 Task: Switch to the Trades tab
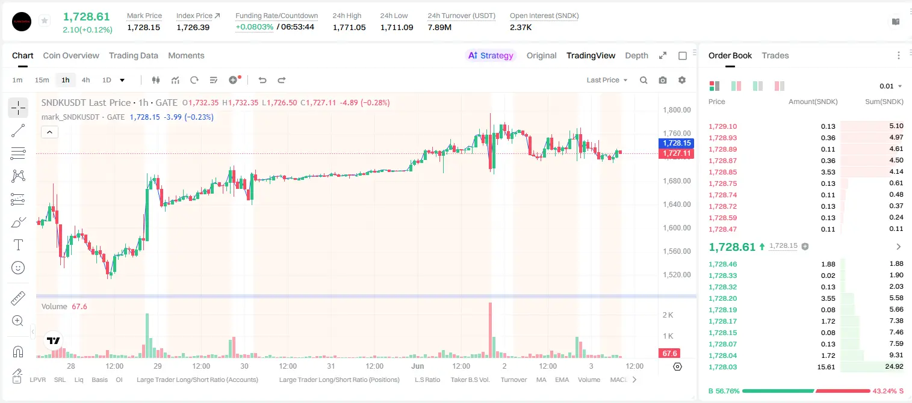[x=775, y=55]
